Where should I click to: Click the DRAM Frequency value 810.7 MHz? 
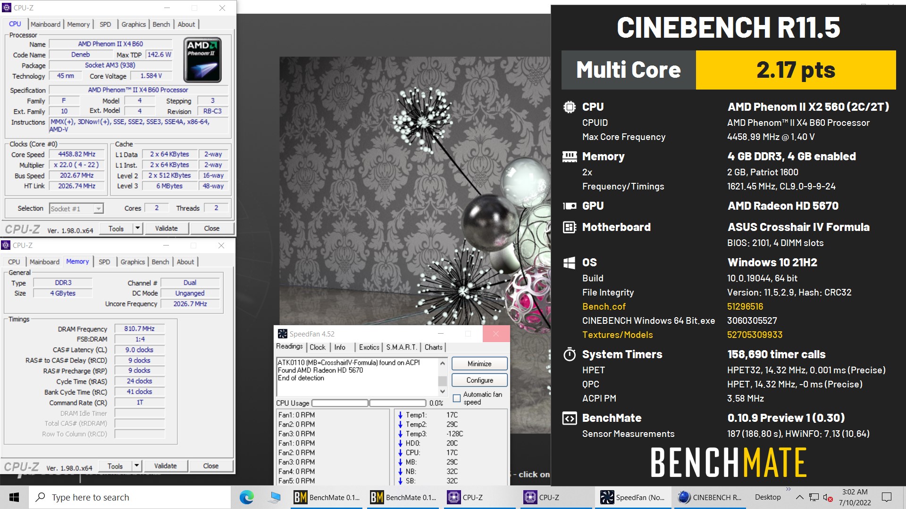point(140,328)
